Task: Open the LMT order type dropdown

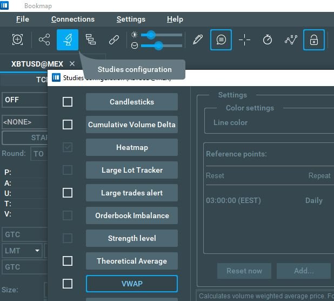Action: click(23, 251)
